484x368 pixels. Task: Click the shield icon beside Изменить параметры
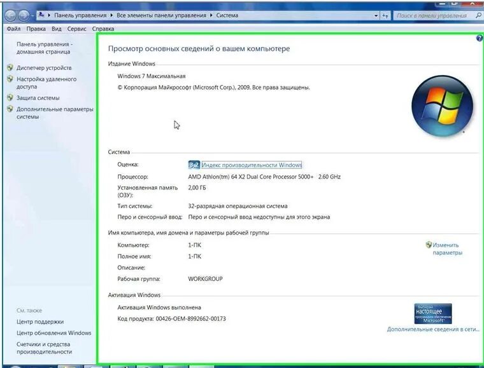pyautogui.click(x=429, y=245)
